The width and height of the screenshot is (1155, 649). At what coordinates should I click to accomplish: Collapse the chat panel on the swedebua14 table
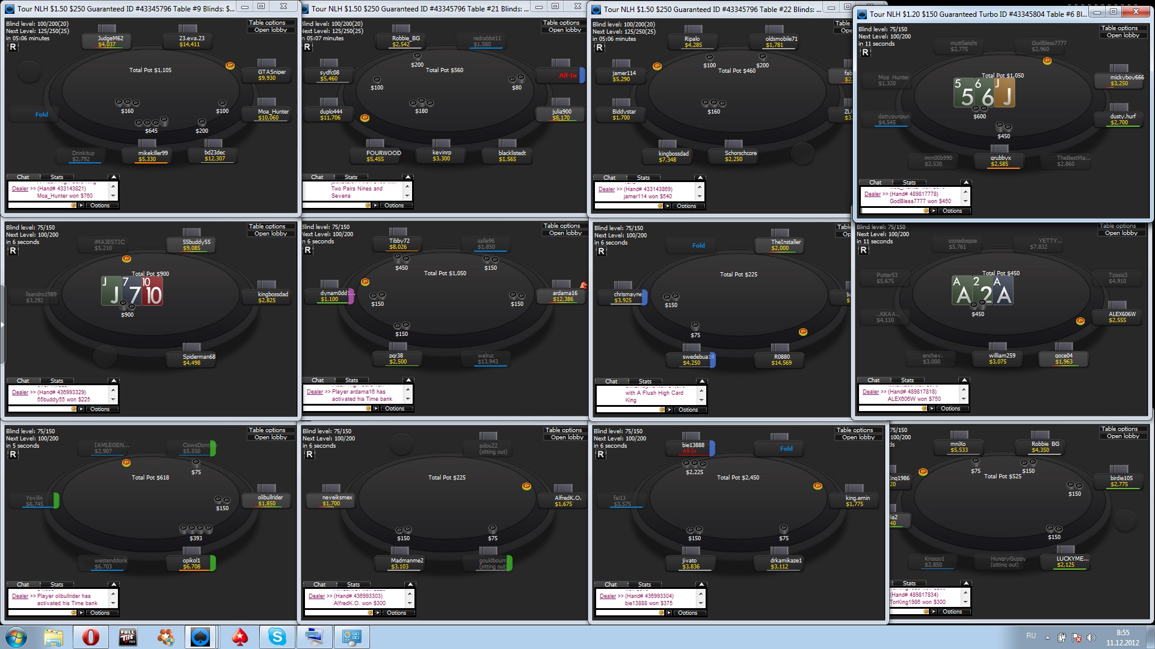(x=701, y=382)
